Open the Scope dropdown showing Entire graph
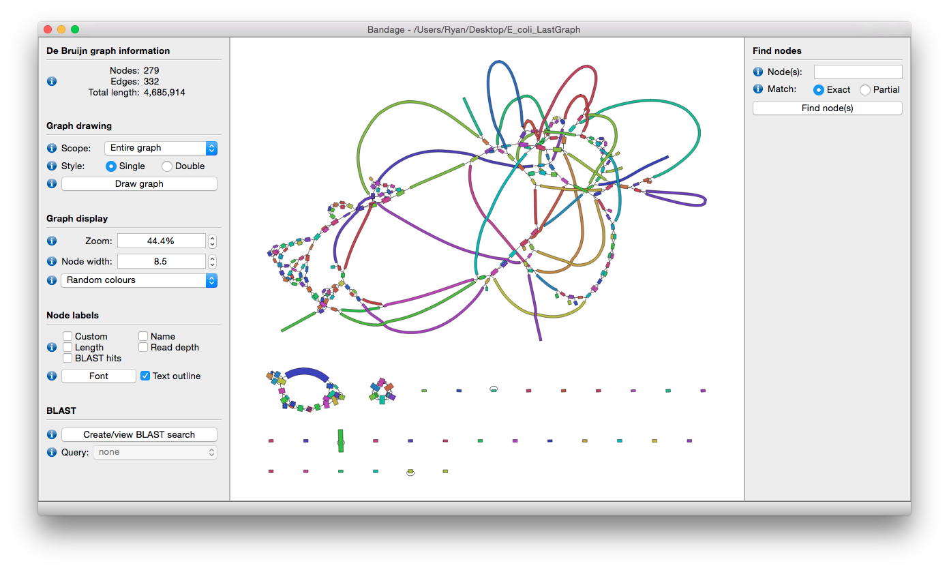Image resolution: width=949 pixels, height=570 pixels. pyautogui.click(x=160, y=148)
